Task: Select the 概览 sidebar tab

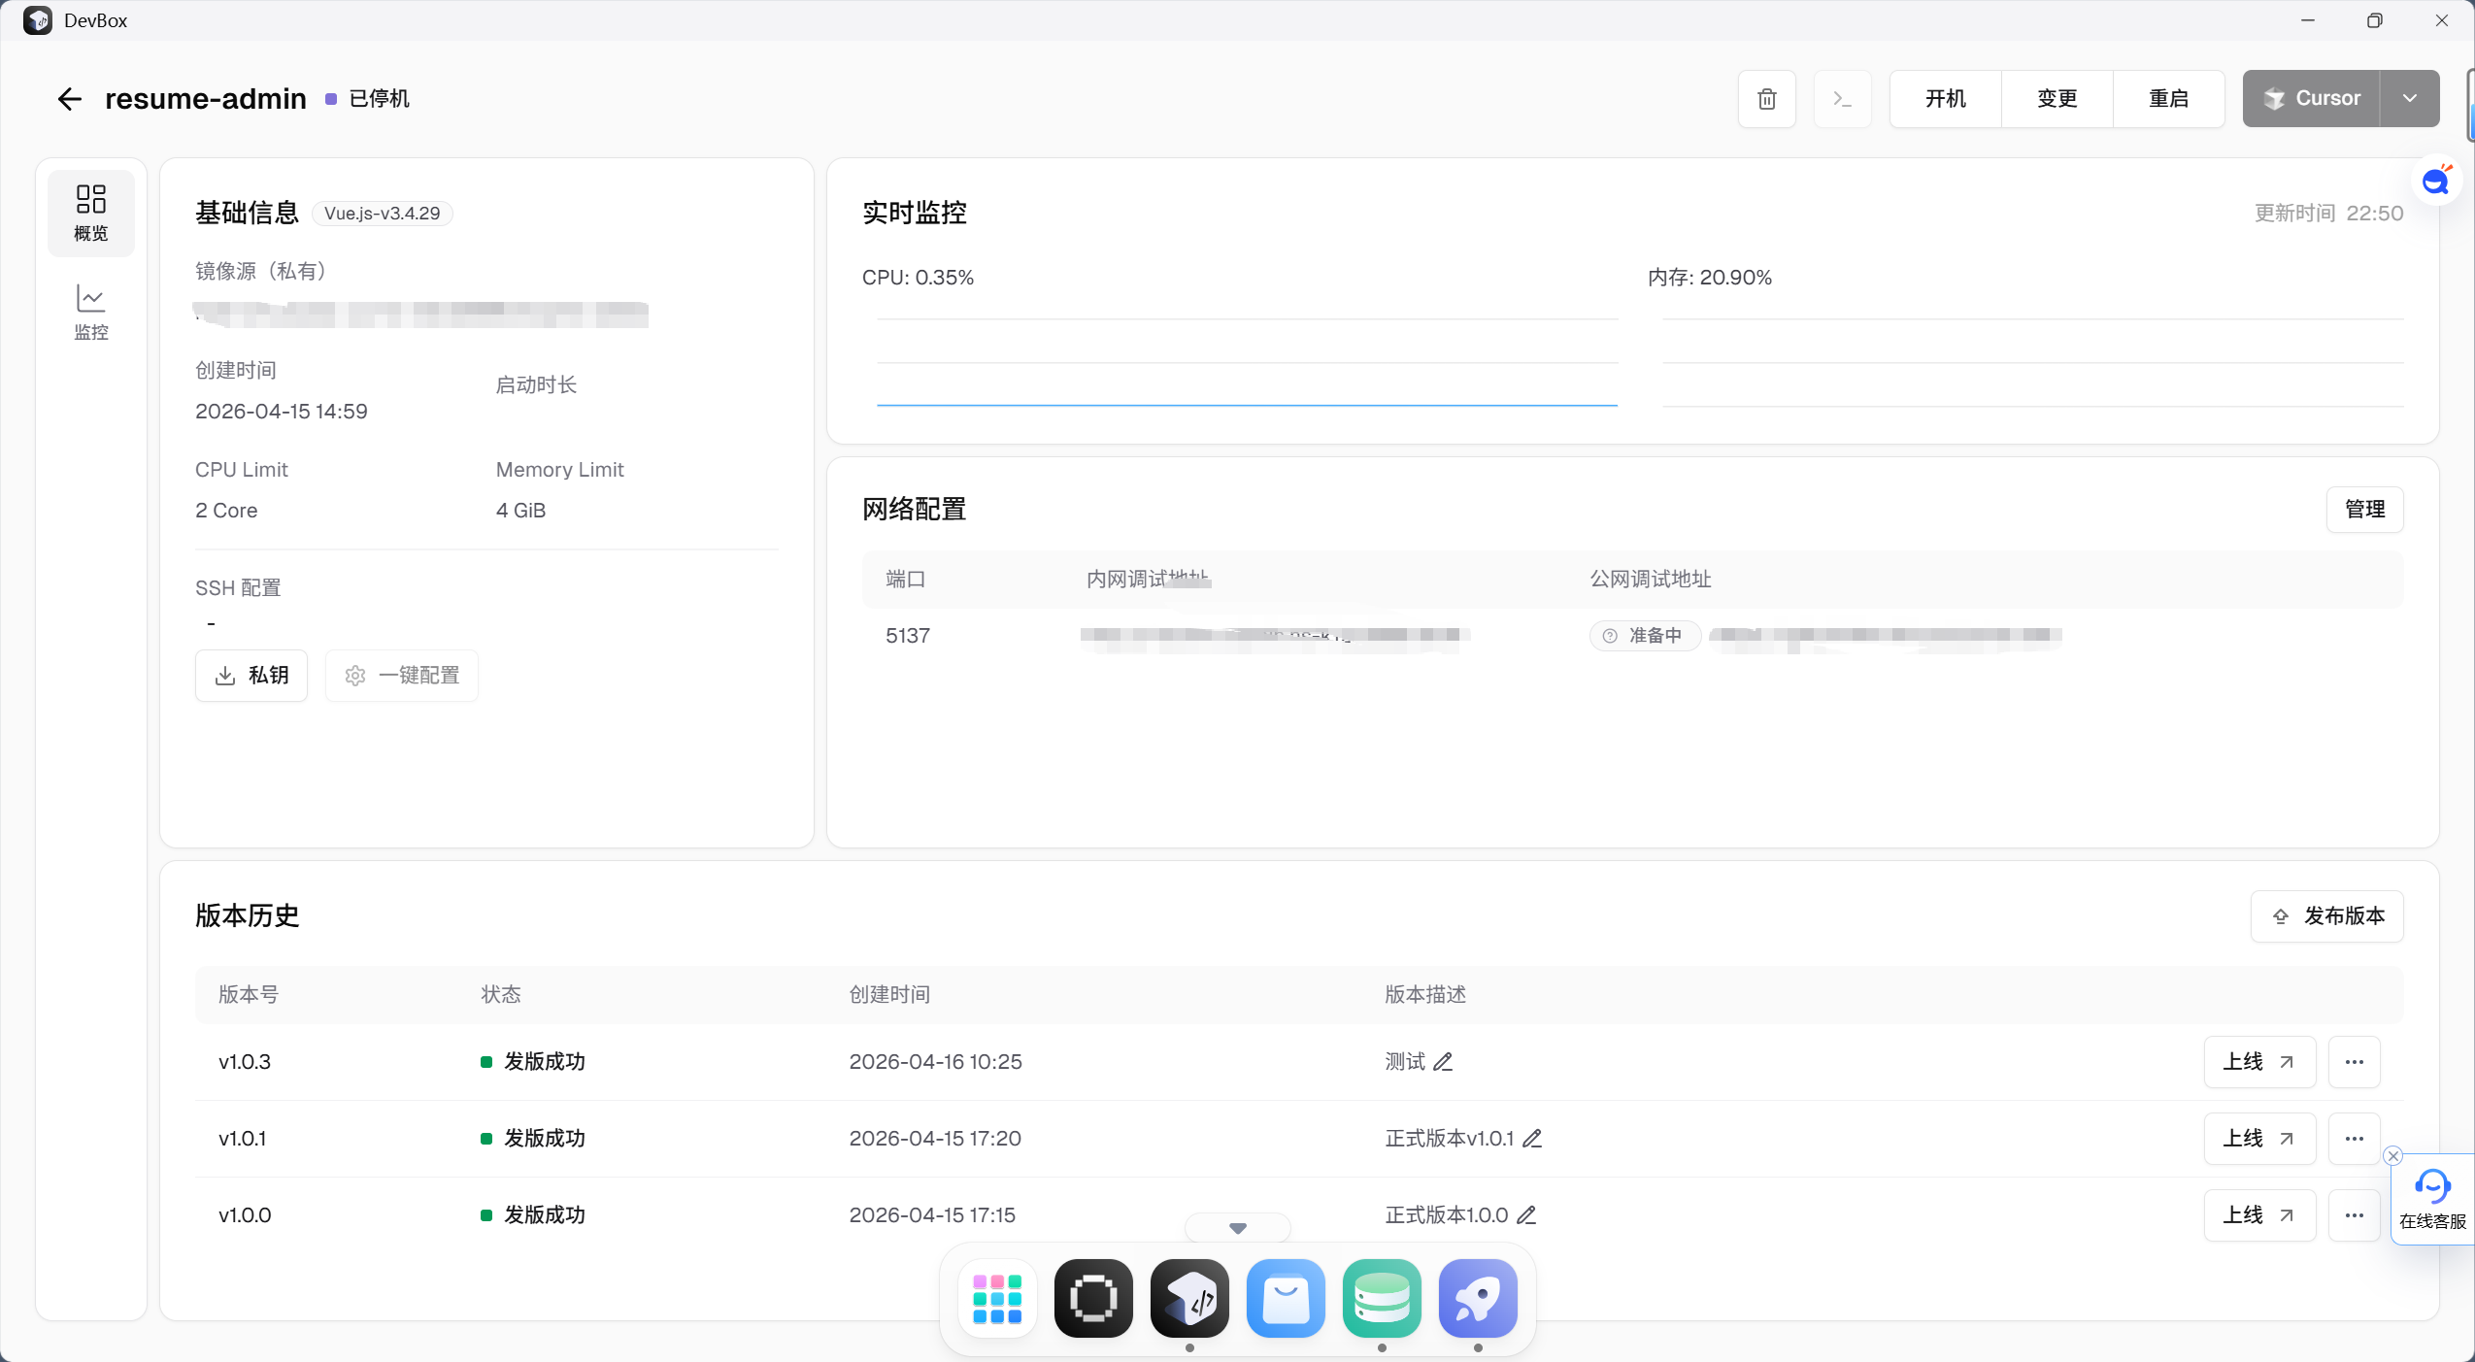Action: point(91,213)
